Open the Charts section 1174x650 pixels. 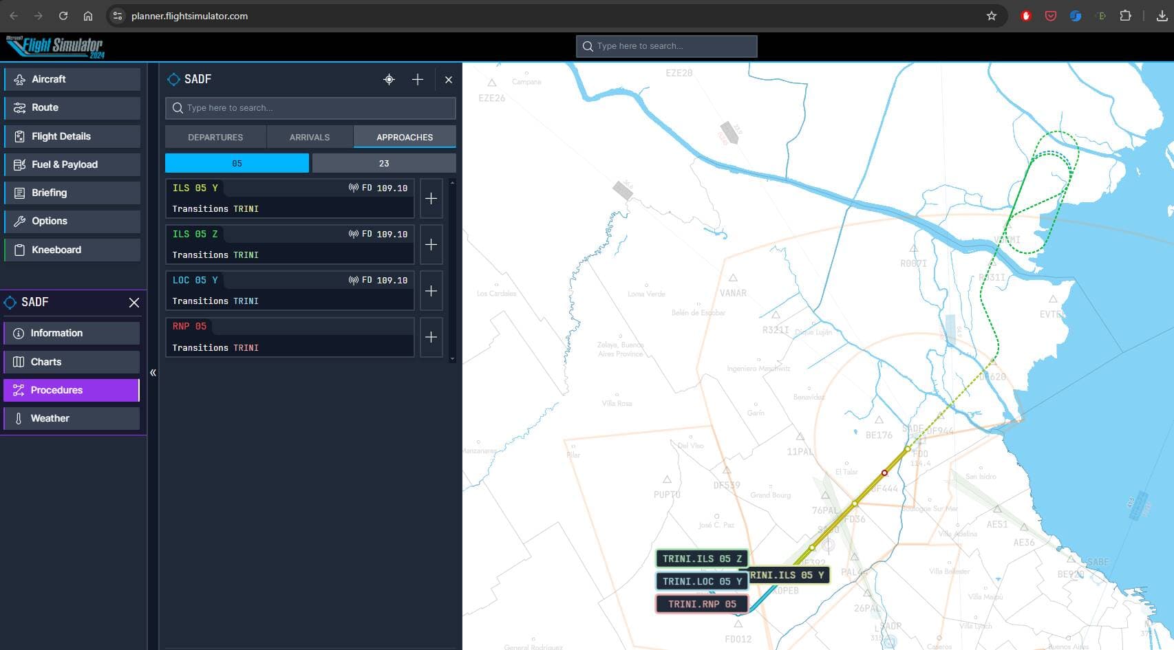(72, 362)
